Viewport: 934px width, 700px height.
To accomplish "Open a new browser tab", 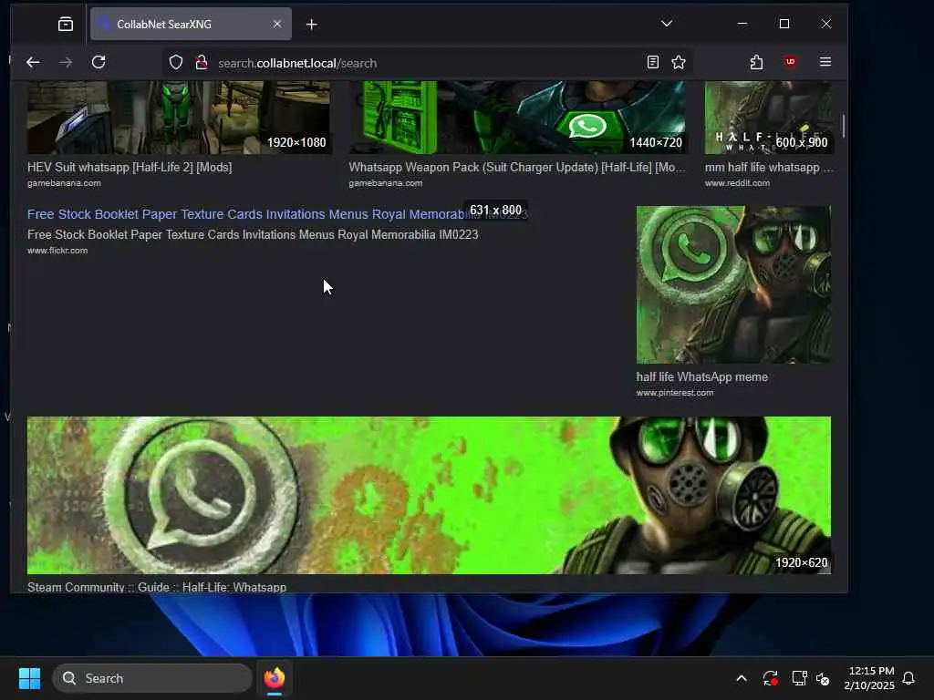I will 312,25.
